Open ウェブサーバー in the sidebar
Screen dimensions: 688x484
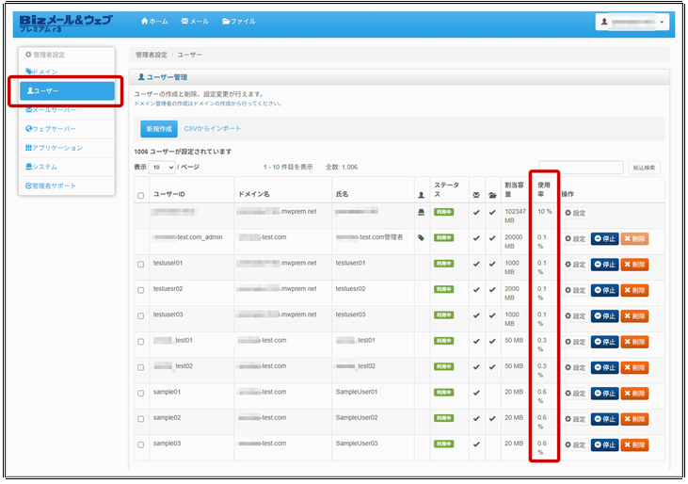(x=52, y=129)
